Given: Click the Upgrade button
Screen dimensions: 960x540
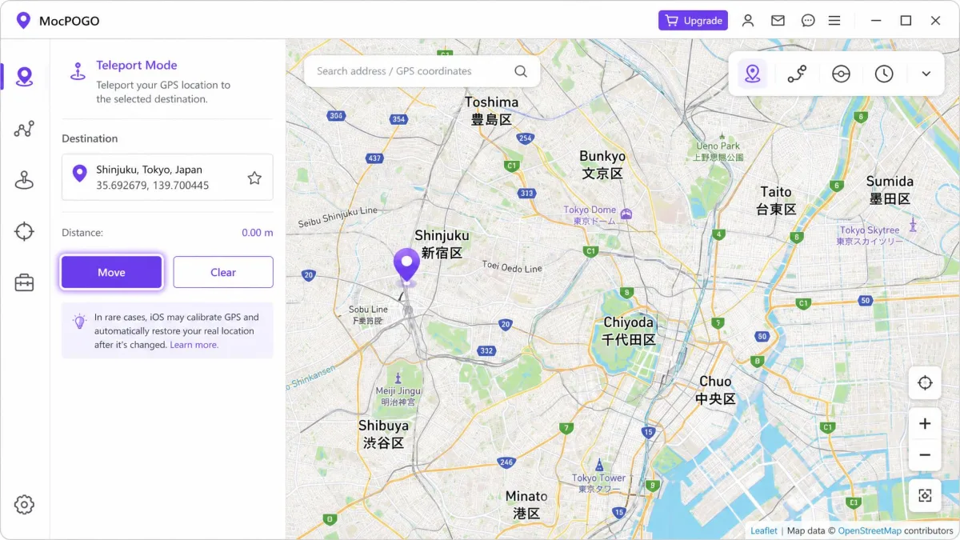Looking at the screenshot, I should (x=693, y=21).
